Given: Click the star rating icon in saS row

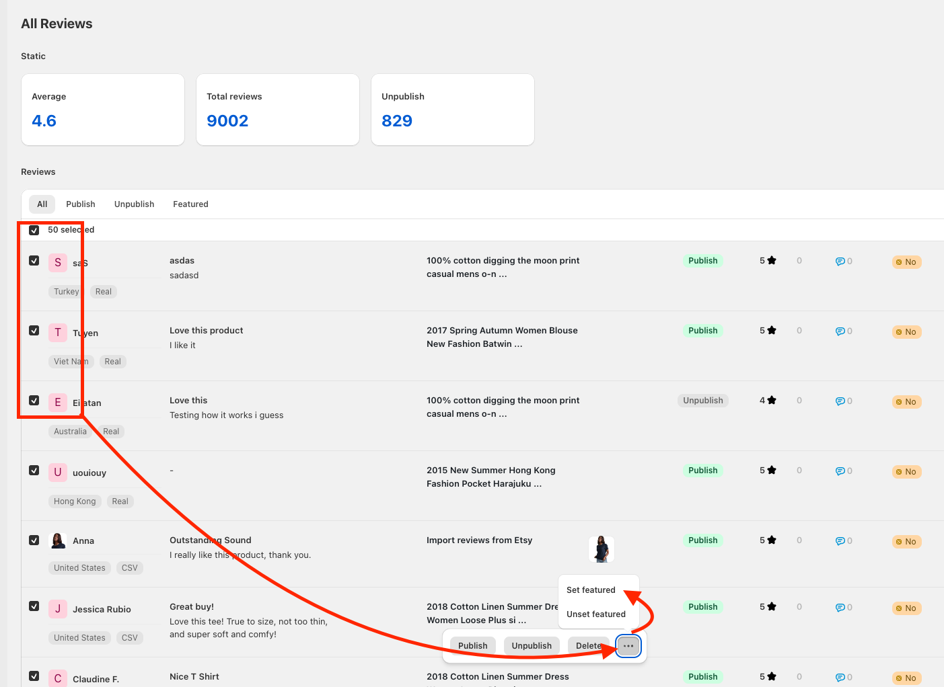Looking at the screenshot, I should [772, 260].
